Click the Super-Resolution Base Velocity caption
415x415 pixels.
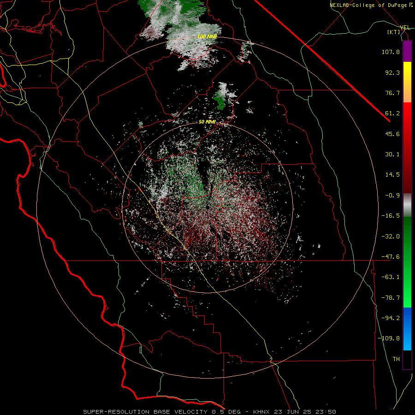pyautogui.click(x=210, y=412)
